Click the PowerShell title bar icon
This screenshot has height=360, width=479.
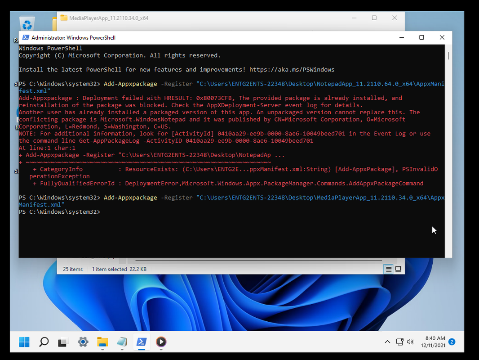26,38
